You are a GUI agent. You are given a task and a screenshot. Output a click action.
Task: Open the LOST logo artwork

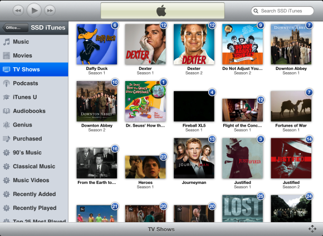click(243, 208)
